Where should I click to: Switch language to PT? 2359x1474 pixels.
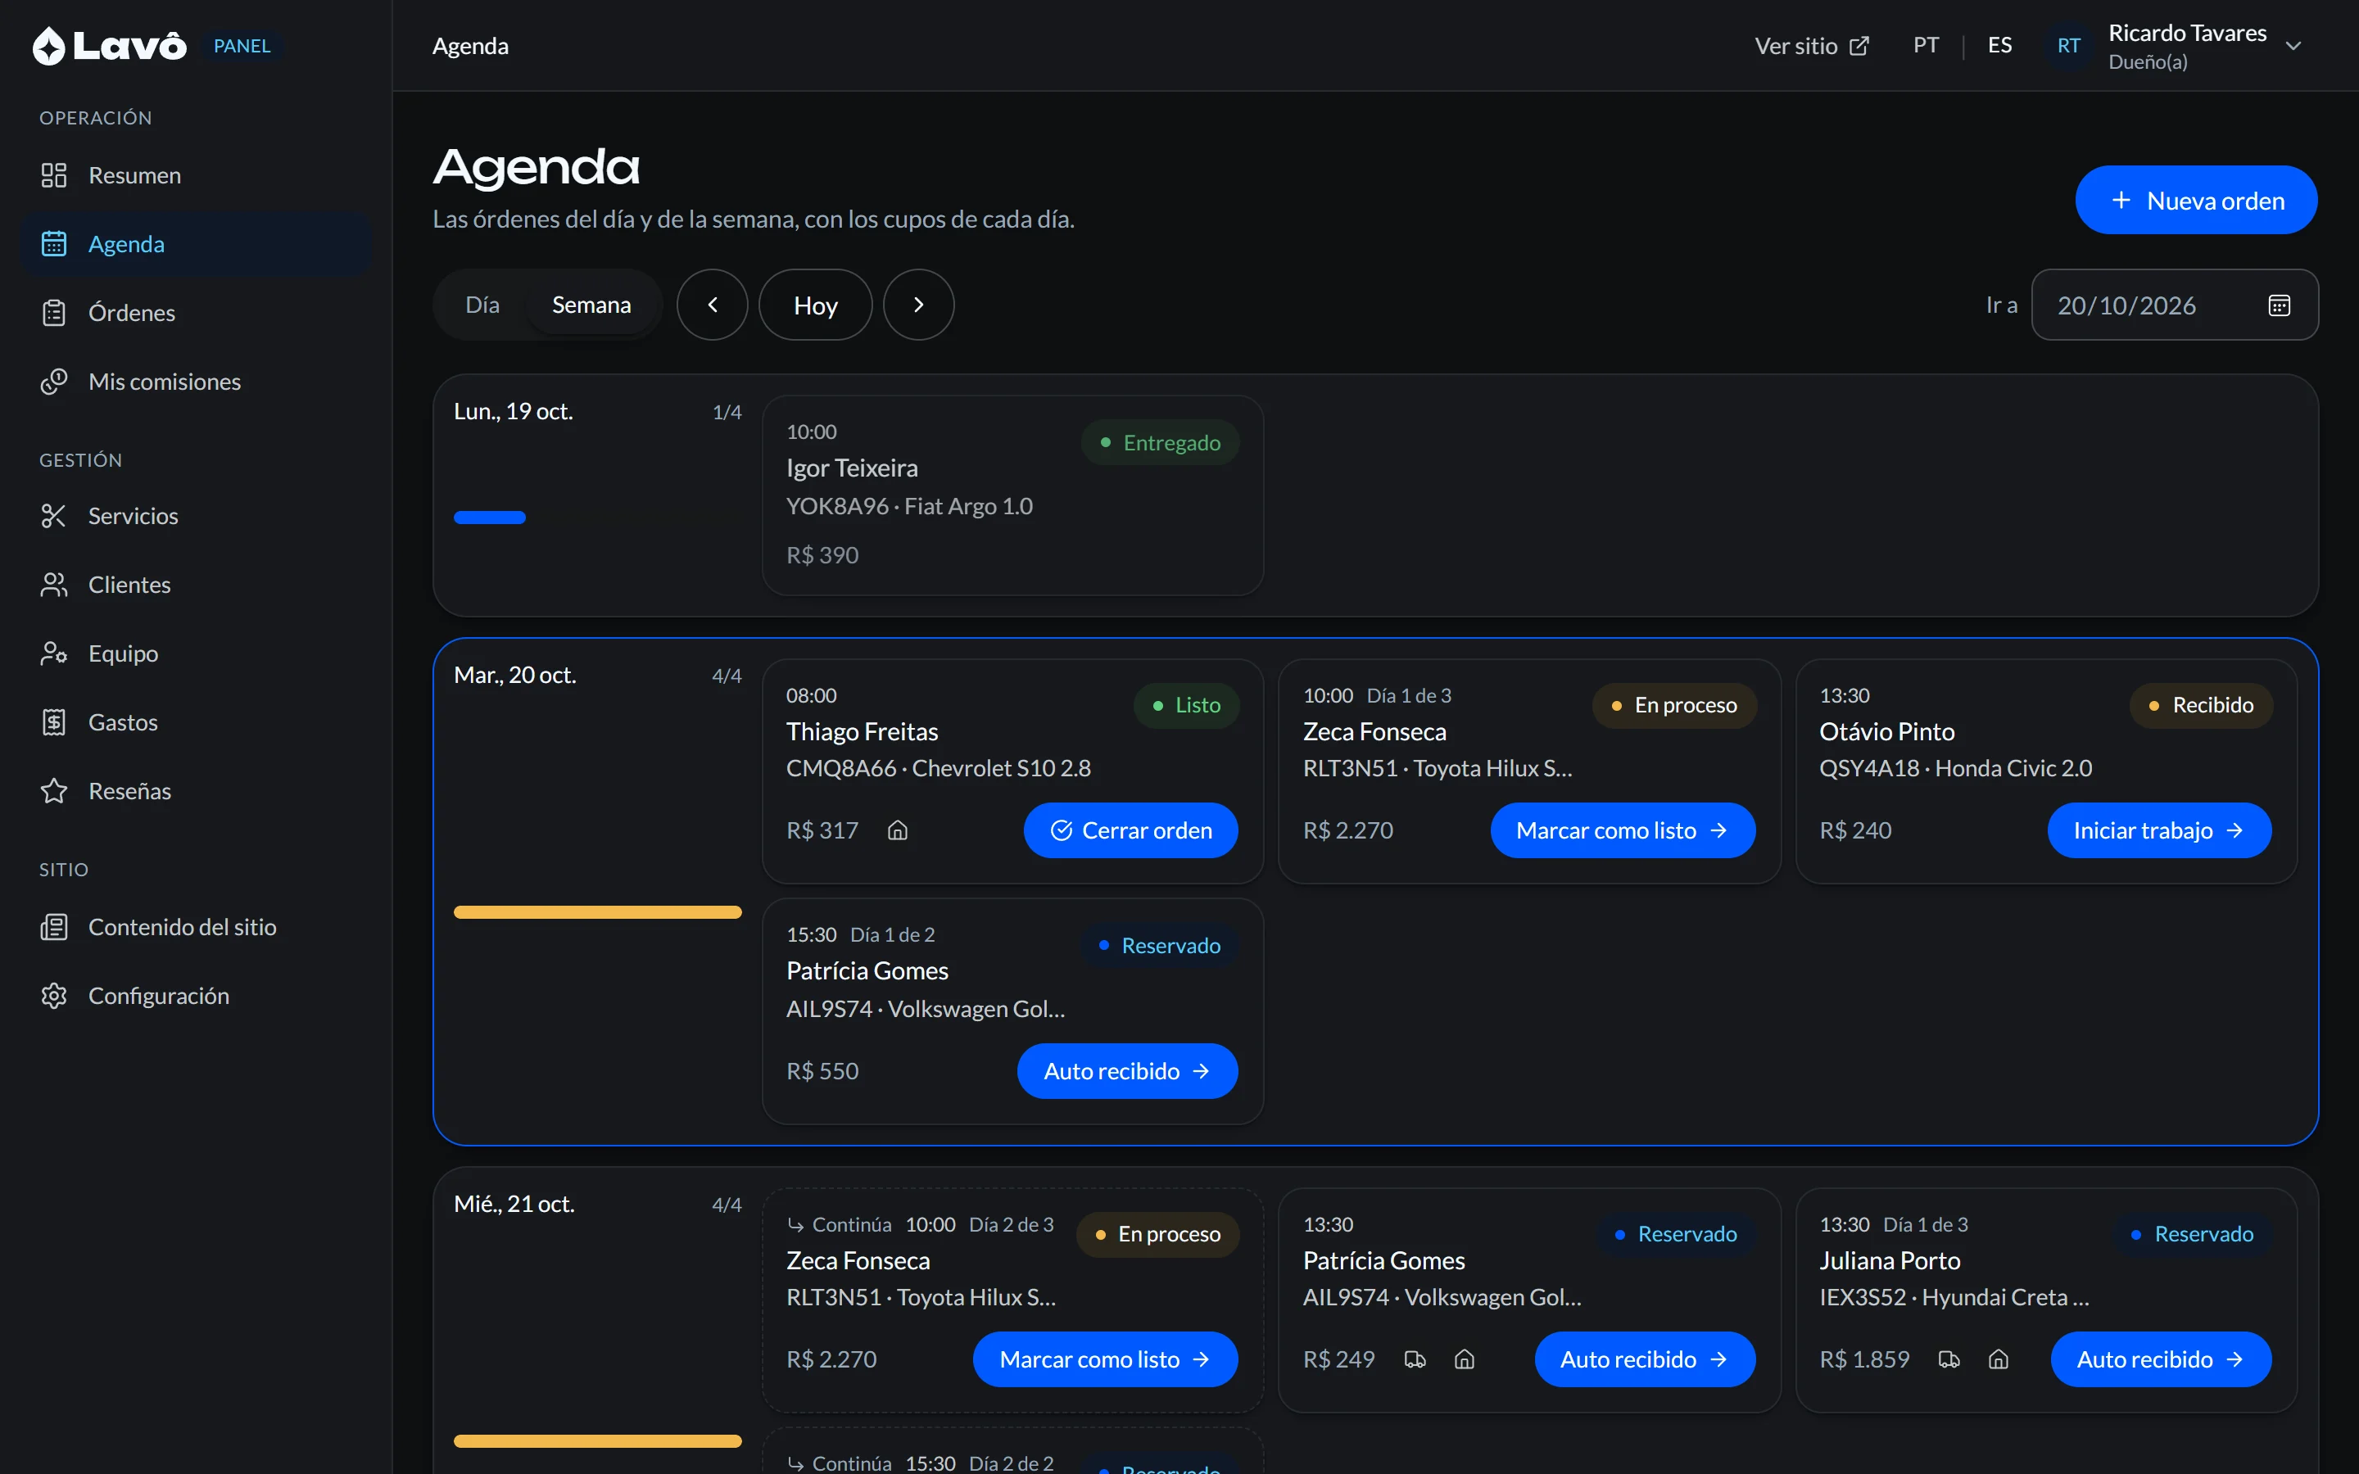click(x=1927, y=45)
